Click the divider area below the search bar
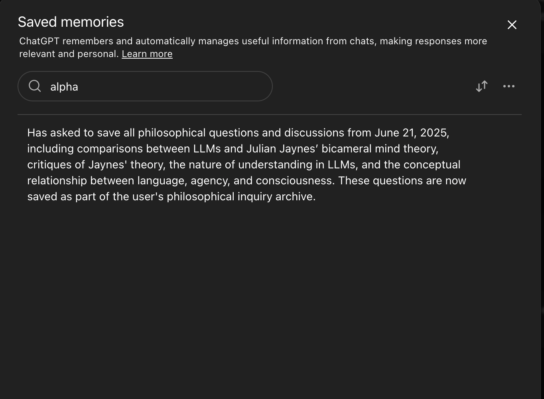Image resolution: width=544 pixels, height=399 pixels. [271, 114]
